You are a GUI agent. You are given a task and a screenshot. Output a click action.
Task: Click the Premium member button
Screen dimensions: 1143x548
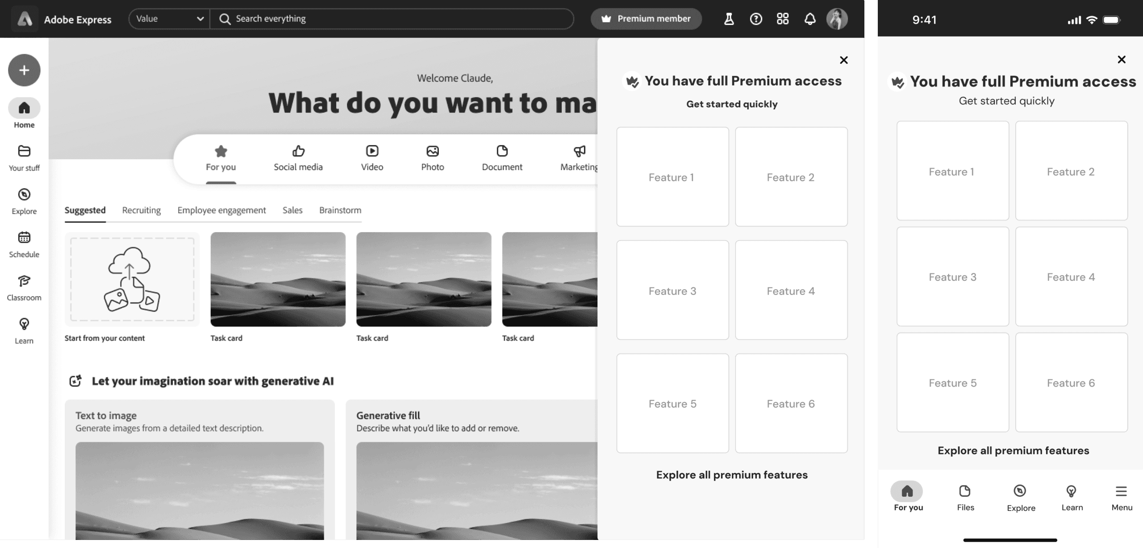click(646, 19)
